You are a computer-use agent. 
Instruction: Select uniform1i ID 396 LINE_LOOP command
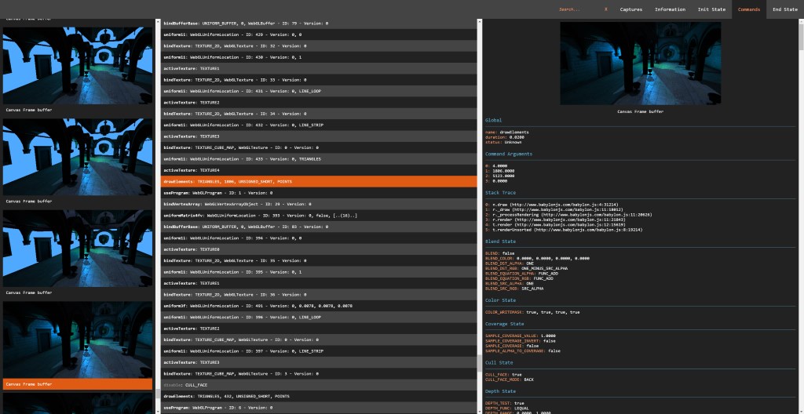(x=319, y=317)
